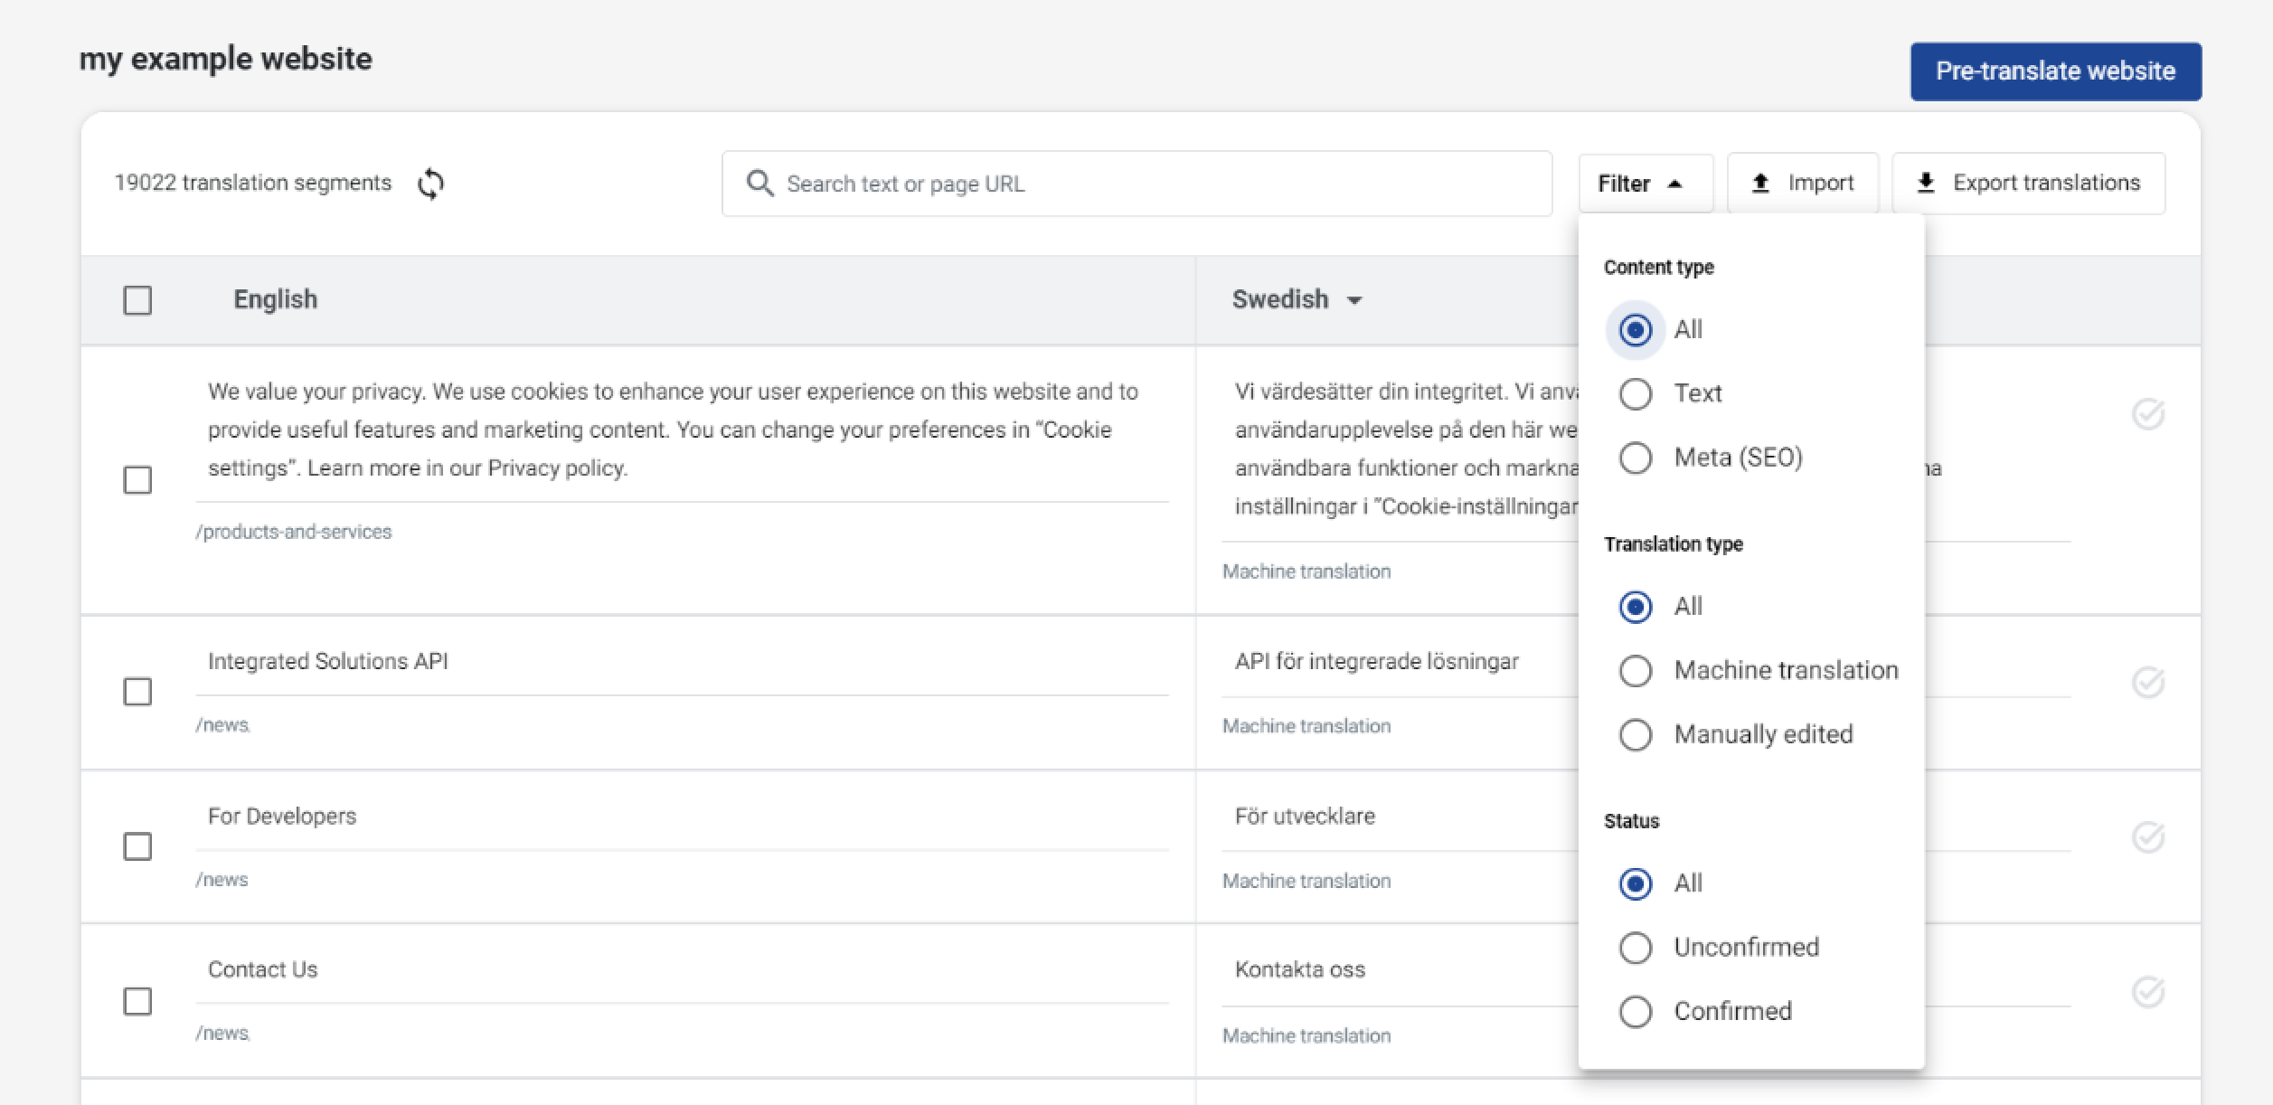Click the Integrated Solutions API source text
This screenshot has width=2273, height=1105.
coord(328,661)
